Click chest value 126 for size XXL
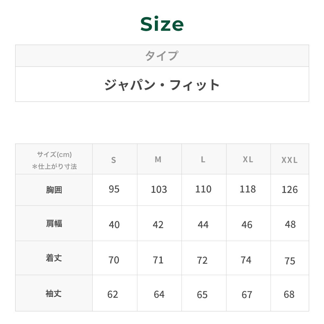This screenshot has width=324, height=324. click(x=289, y=190)
